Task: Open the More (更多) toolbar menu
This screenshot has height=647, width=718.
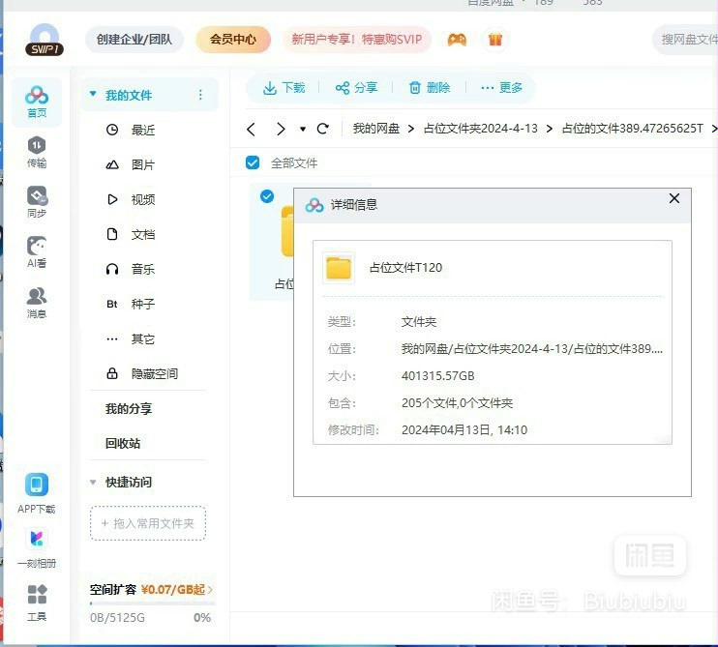Action: (501, 87)
